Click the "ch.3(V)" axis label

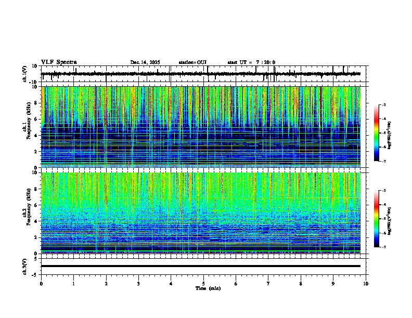pyautogui.click(x=24, y=267)
